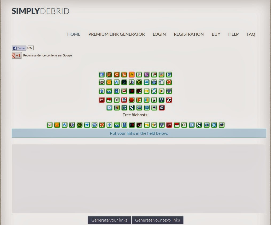Click the red-black double chevron filehost icon
271x225 pixels.
[154, 75]
